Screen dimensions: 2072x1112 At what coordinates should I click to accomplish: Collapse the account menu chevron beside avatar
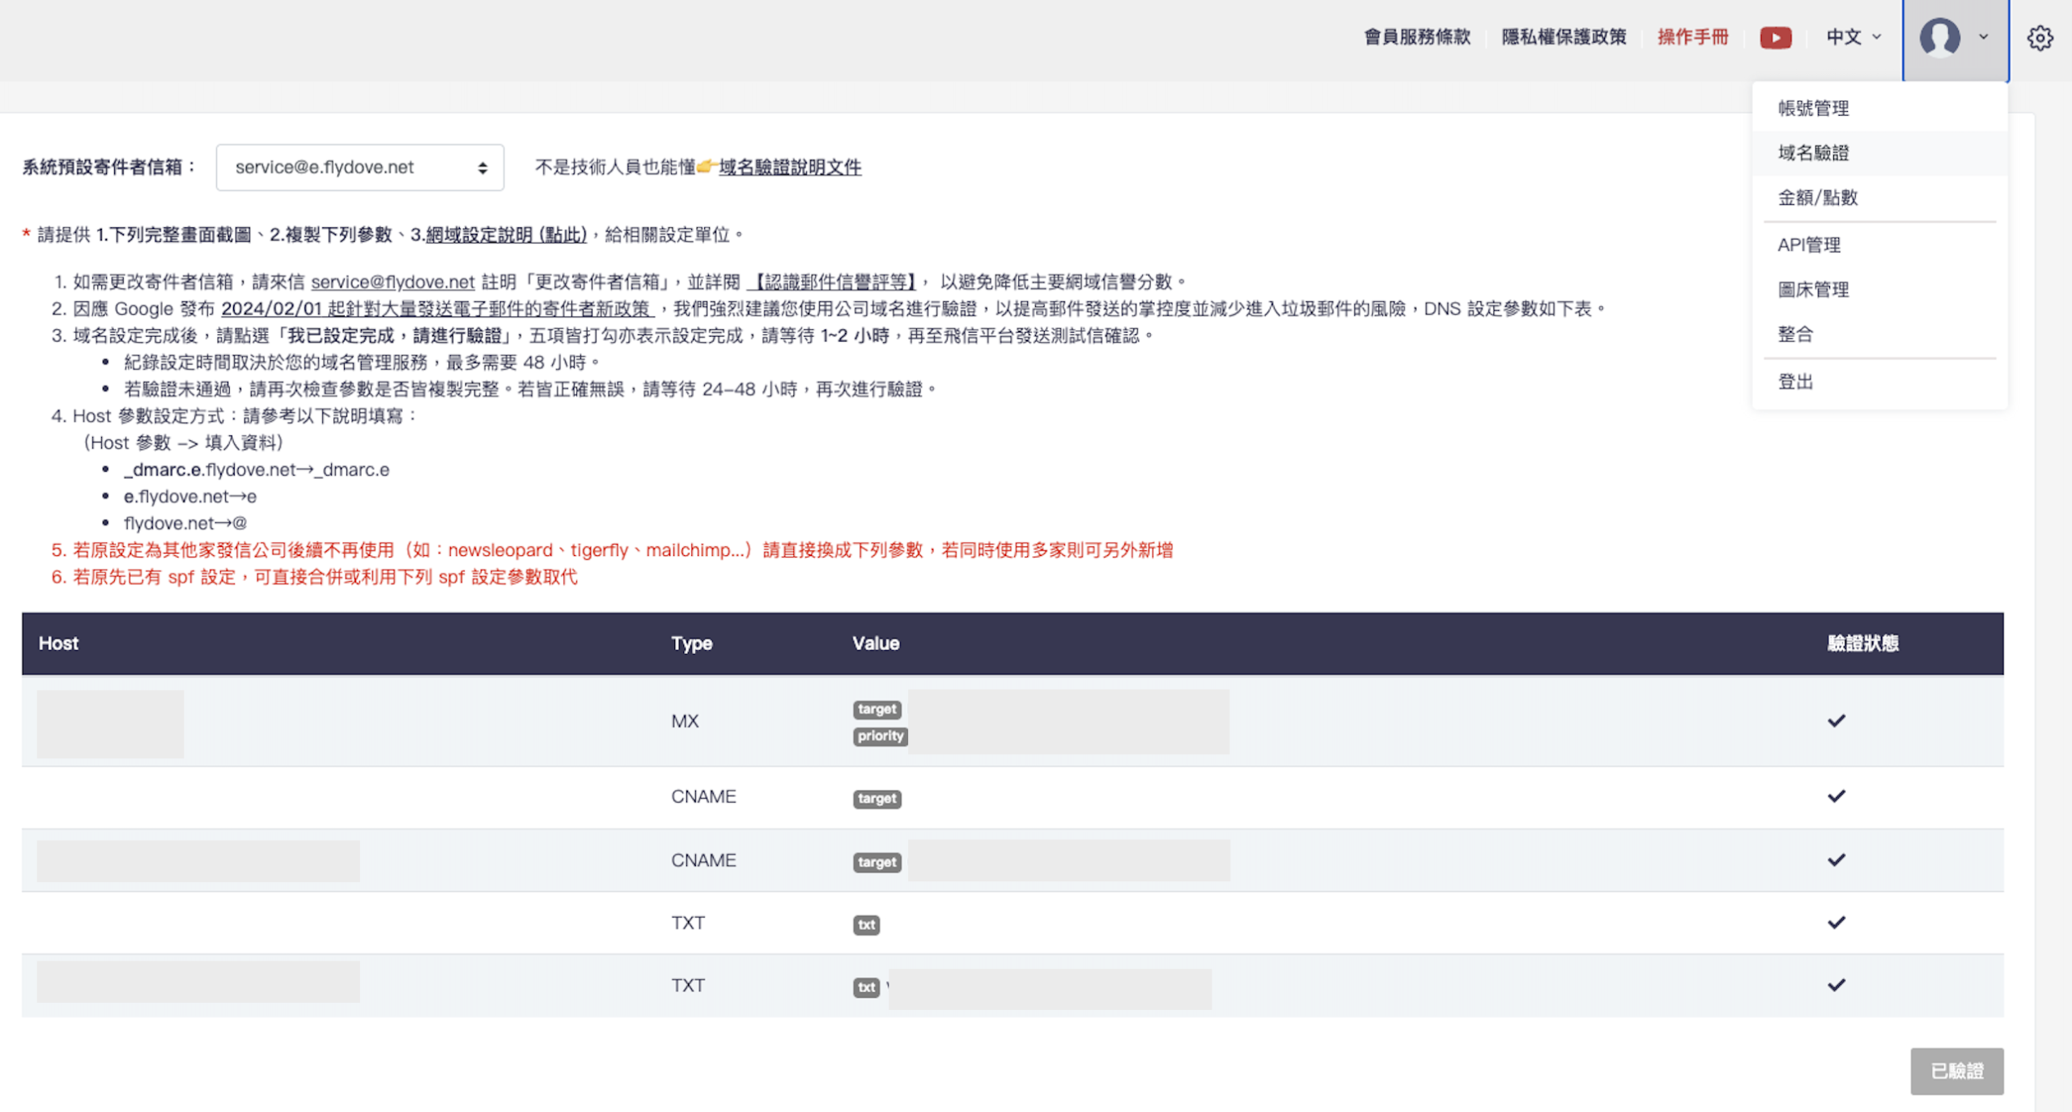point(1983,37)
